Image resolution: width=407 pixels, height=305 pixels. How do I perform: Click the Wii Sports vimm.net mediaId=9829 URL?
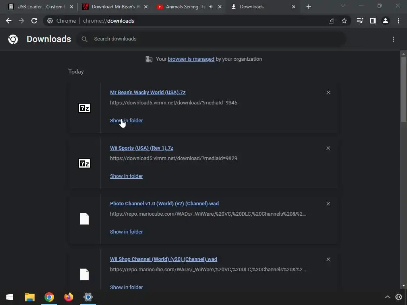[x=174, y=158]
